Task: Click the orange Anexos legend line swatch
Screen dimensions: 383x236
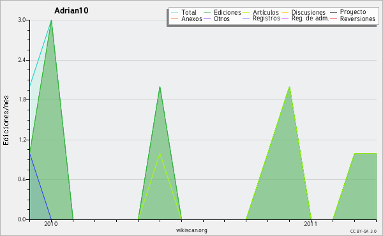Action: click(x=175, y=18)
